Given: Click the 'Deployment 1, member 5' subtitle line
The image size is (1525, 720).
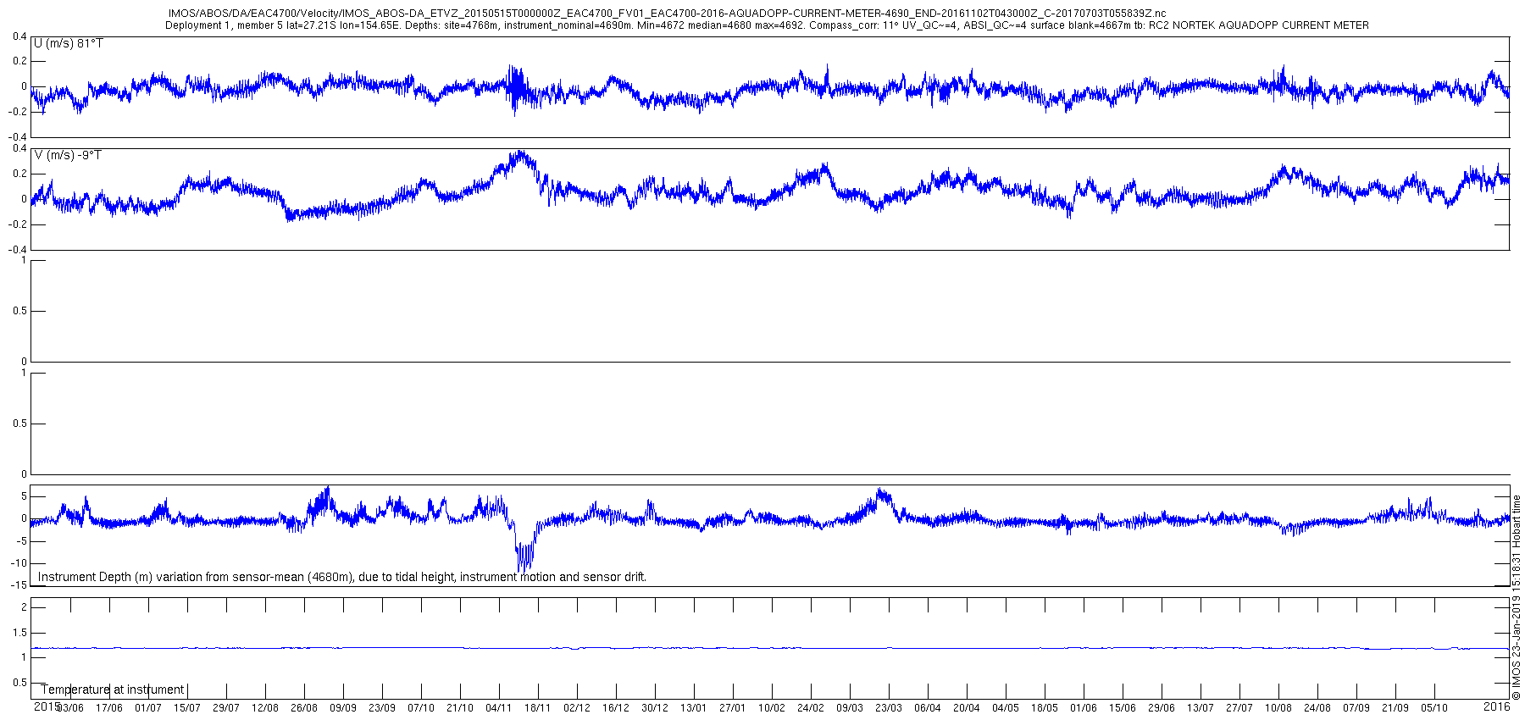Looking at the screenshot, I should [x=767, y=25].
